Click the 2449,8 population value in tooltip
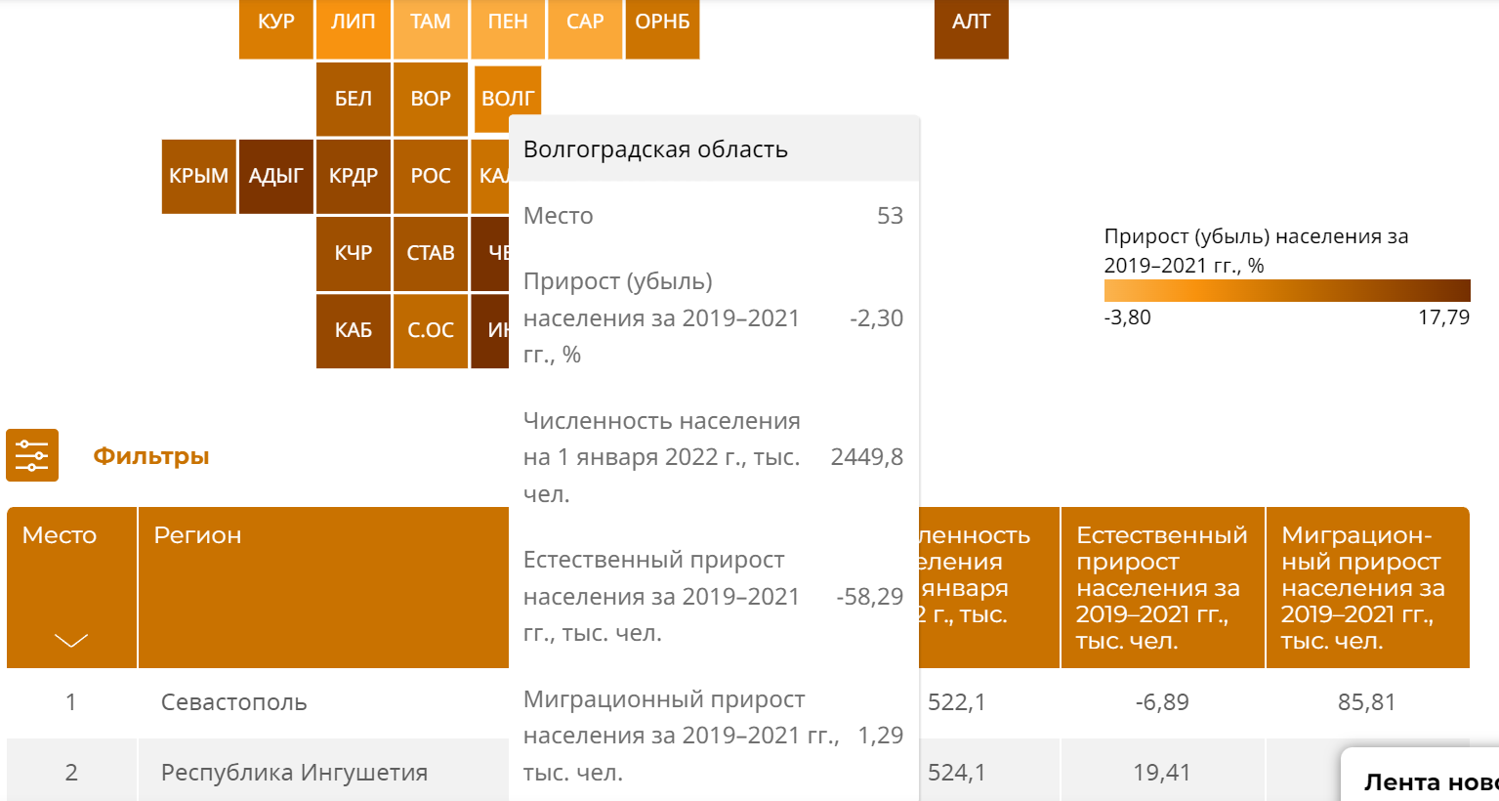The image size is (1499, 801). click(x=867, y=457)
